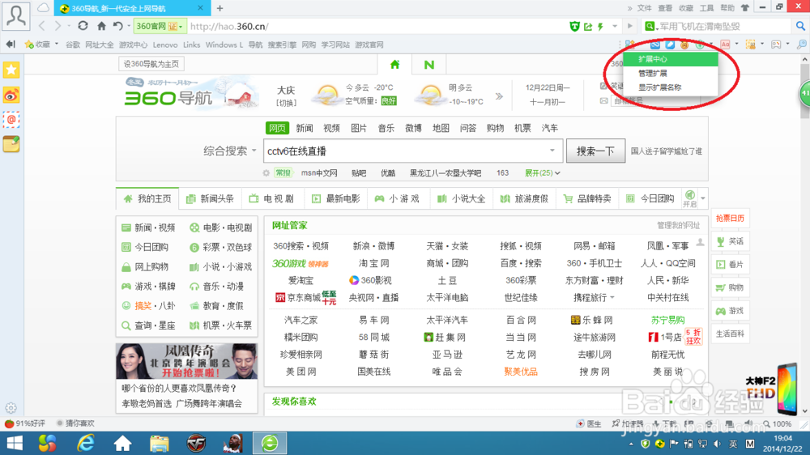Open the notes icon in left sidebar

pyautogui.click(x=11, y=144)
